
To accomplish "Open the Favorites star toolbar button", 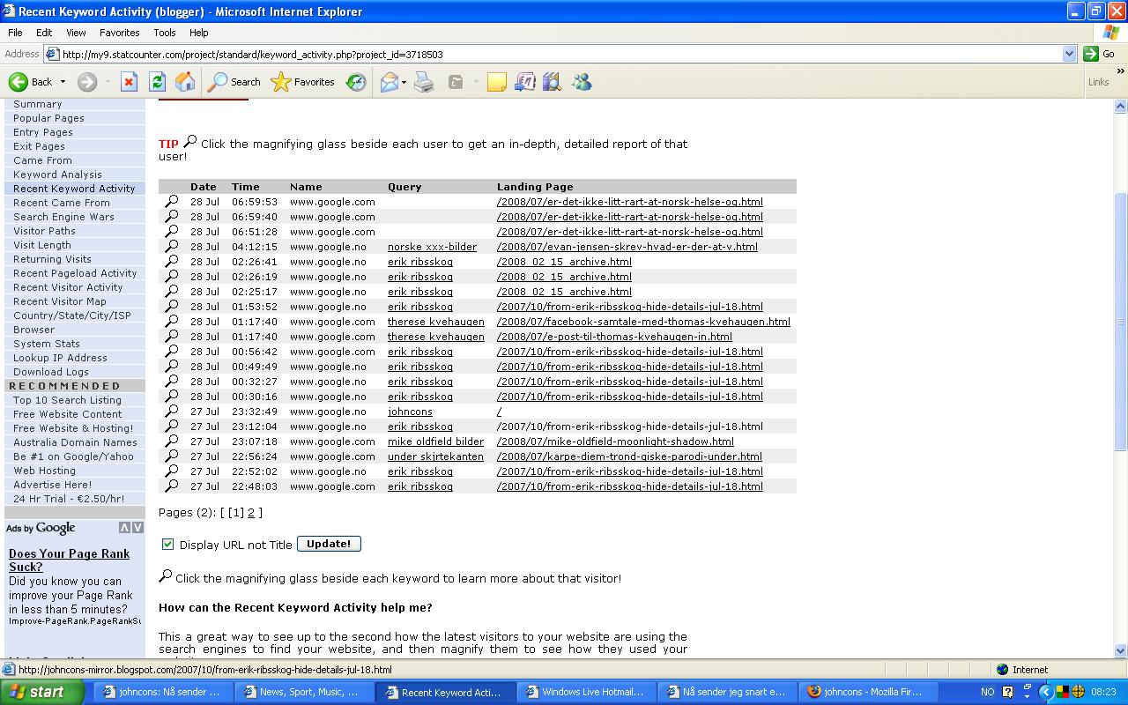I will coord(303,82).
